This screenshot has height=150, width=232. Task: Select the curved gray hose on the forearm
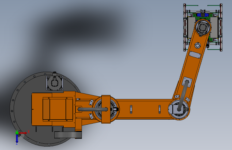(183, 95)
